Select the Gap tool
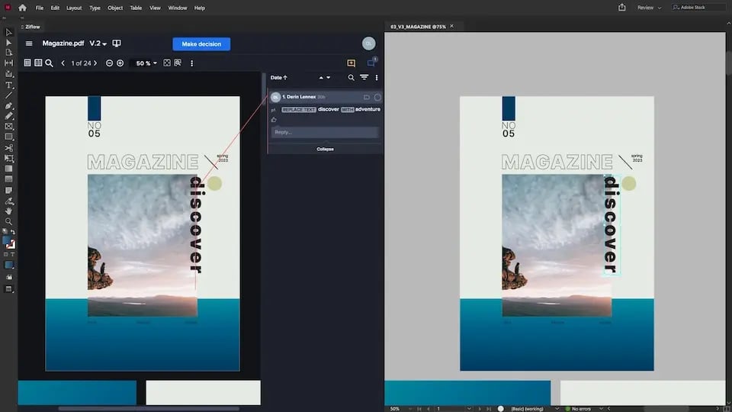The height and width of the screenshot is (412, 732). pyautogui.click(x=8, y=63)
